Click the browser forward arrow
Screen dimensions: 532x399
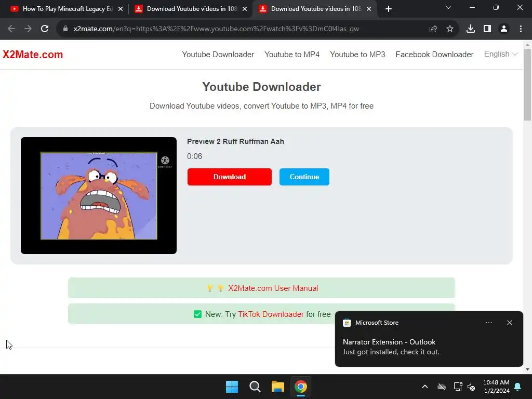point(28,29)
